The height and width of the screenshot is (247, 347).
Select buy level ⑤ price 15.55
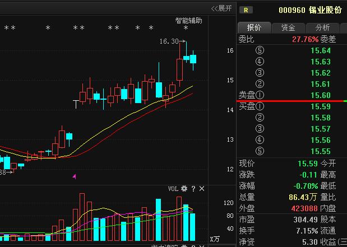tap(321, 151)
